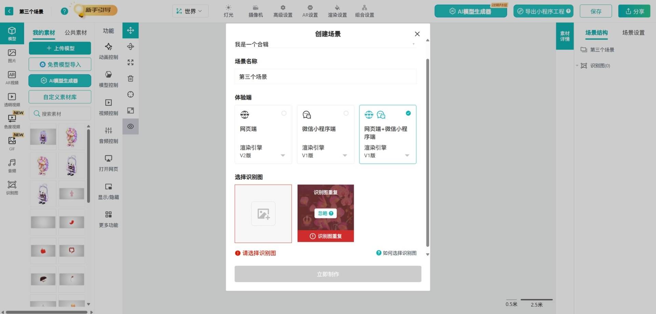Open the GIF sidebar panel
This screenshot has height=314, width=656.
click(x=12, y=144)
